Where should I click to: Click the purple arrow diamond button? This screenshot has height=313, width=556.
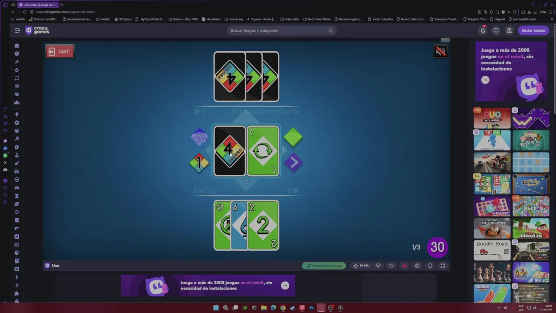coord(293,163)
